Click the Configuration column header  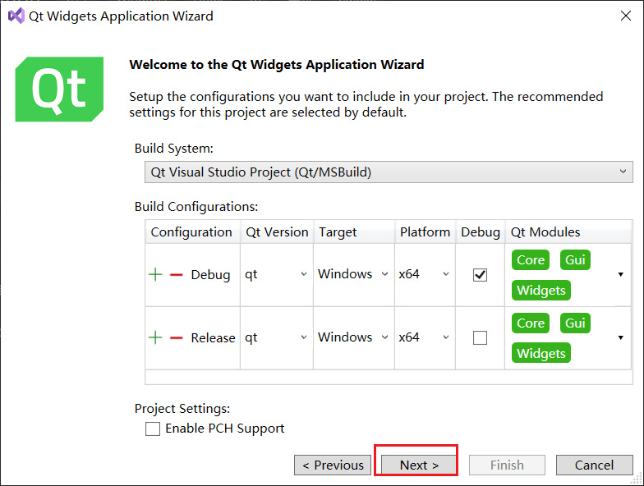192,232
